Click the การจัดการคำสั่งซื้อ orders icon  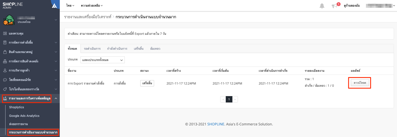[5, 43]
